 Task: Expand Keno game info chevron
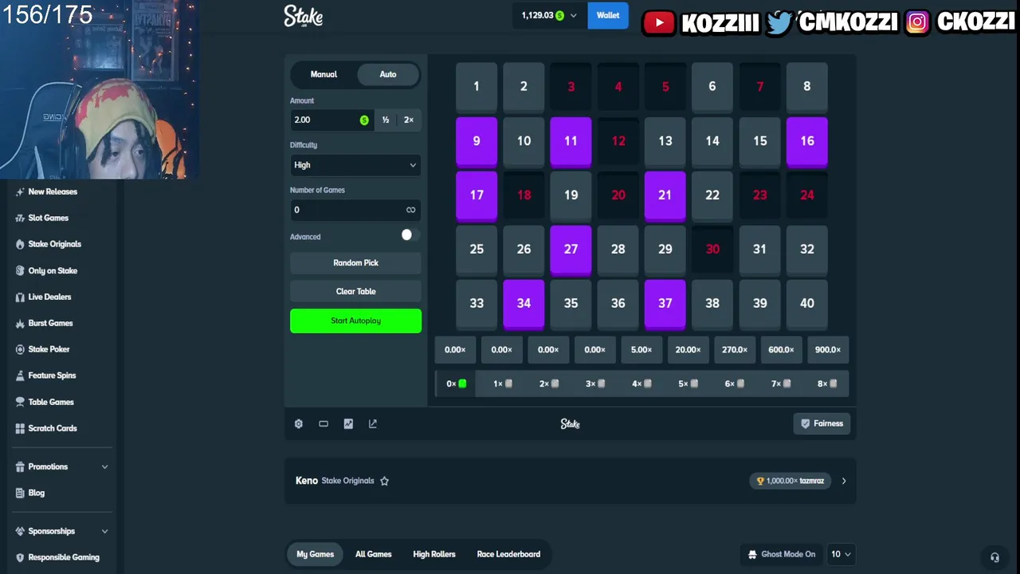click(844, 481)
